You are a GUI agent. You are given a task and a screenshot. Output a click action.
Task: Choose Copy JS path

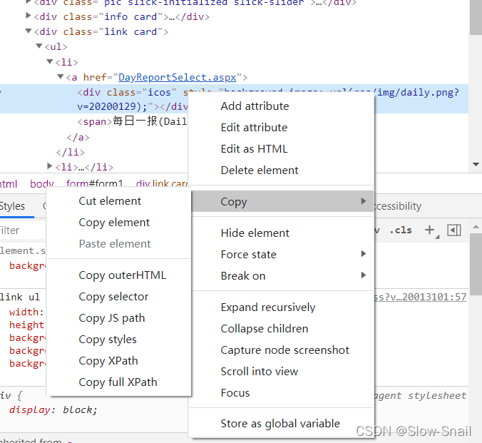(x=118, y=318)
